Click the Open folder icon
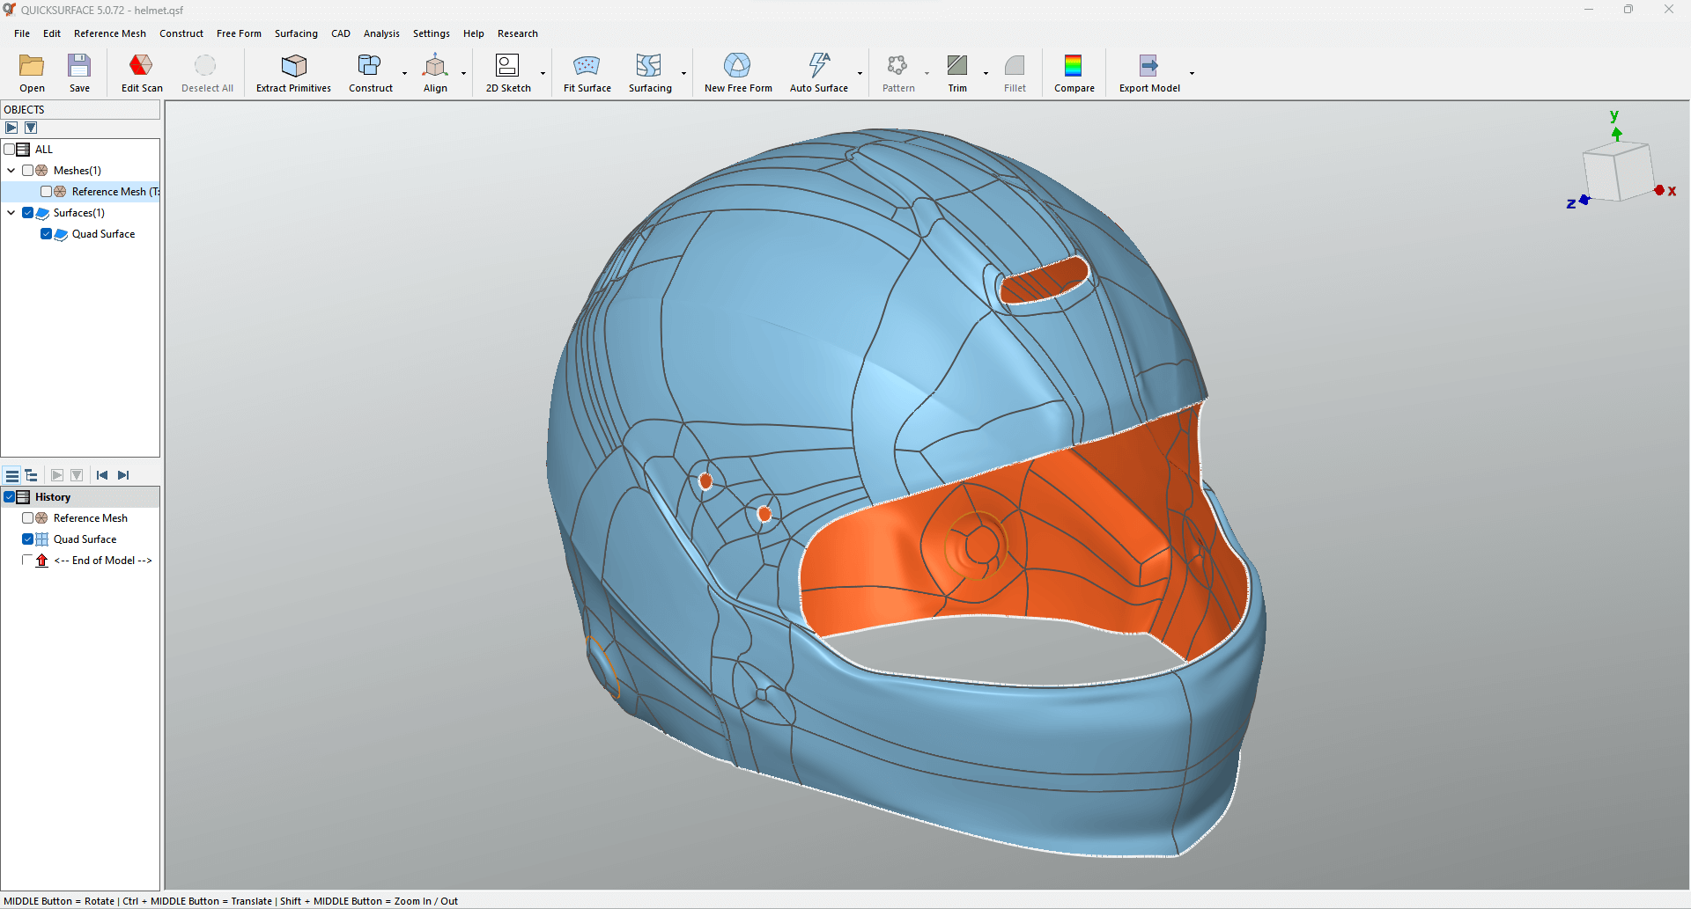1691x909 pixels. [x=32, y=66]
